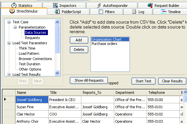Click the Request Builder globe icon
Viewport: 187px width, 124px height.
(x=150, y=5)
